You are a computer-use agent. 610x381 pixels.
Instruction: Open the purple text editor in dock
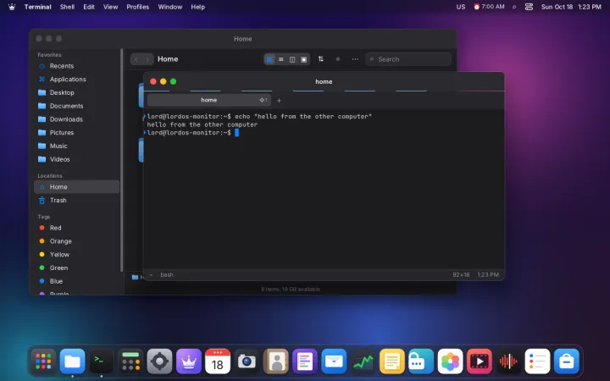pos(305,362)
